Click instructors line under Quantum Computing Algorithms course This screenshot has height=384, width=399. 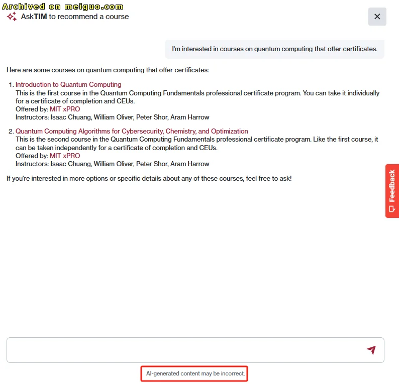pos(112,164)
